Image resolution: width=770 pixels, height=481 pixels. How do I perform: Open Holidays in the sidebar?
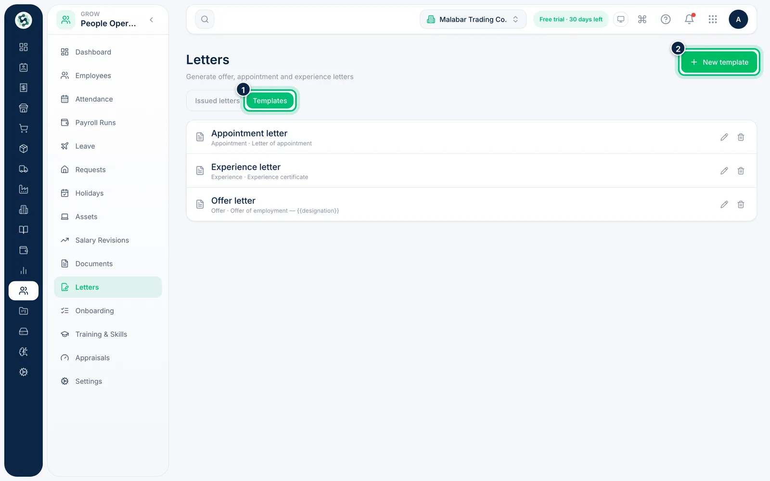(x=108, y=193)
